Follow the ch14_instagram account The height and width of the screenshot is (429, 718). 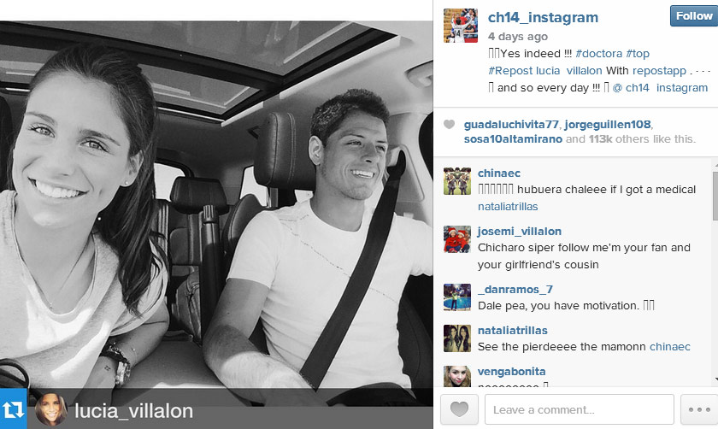(694, 16)
